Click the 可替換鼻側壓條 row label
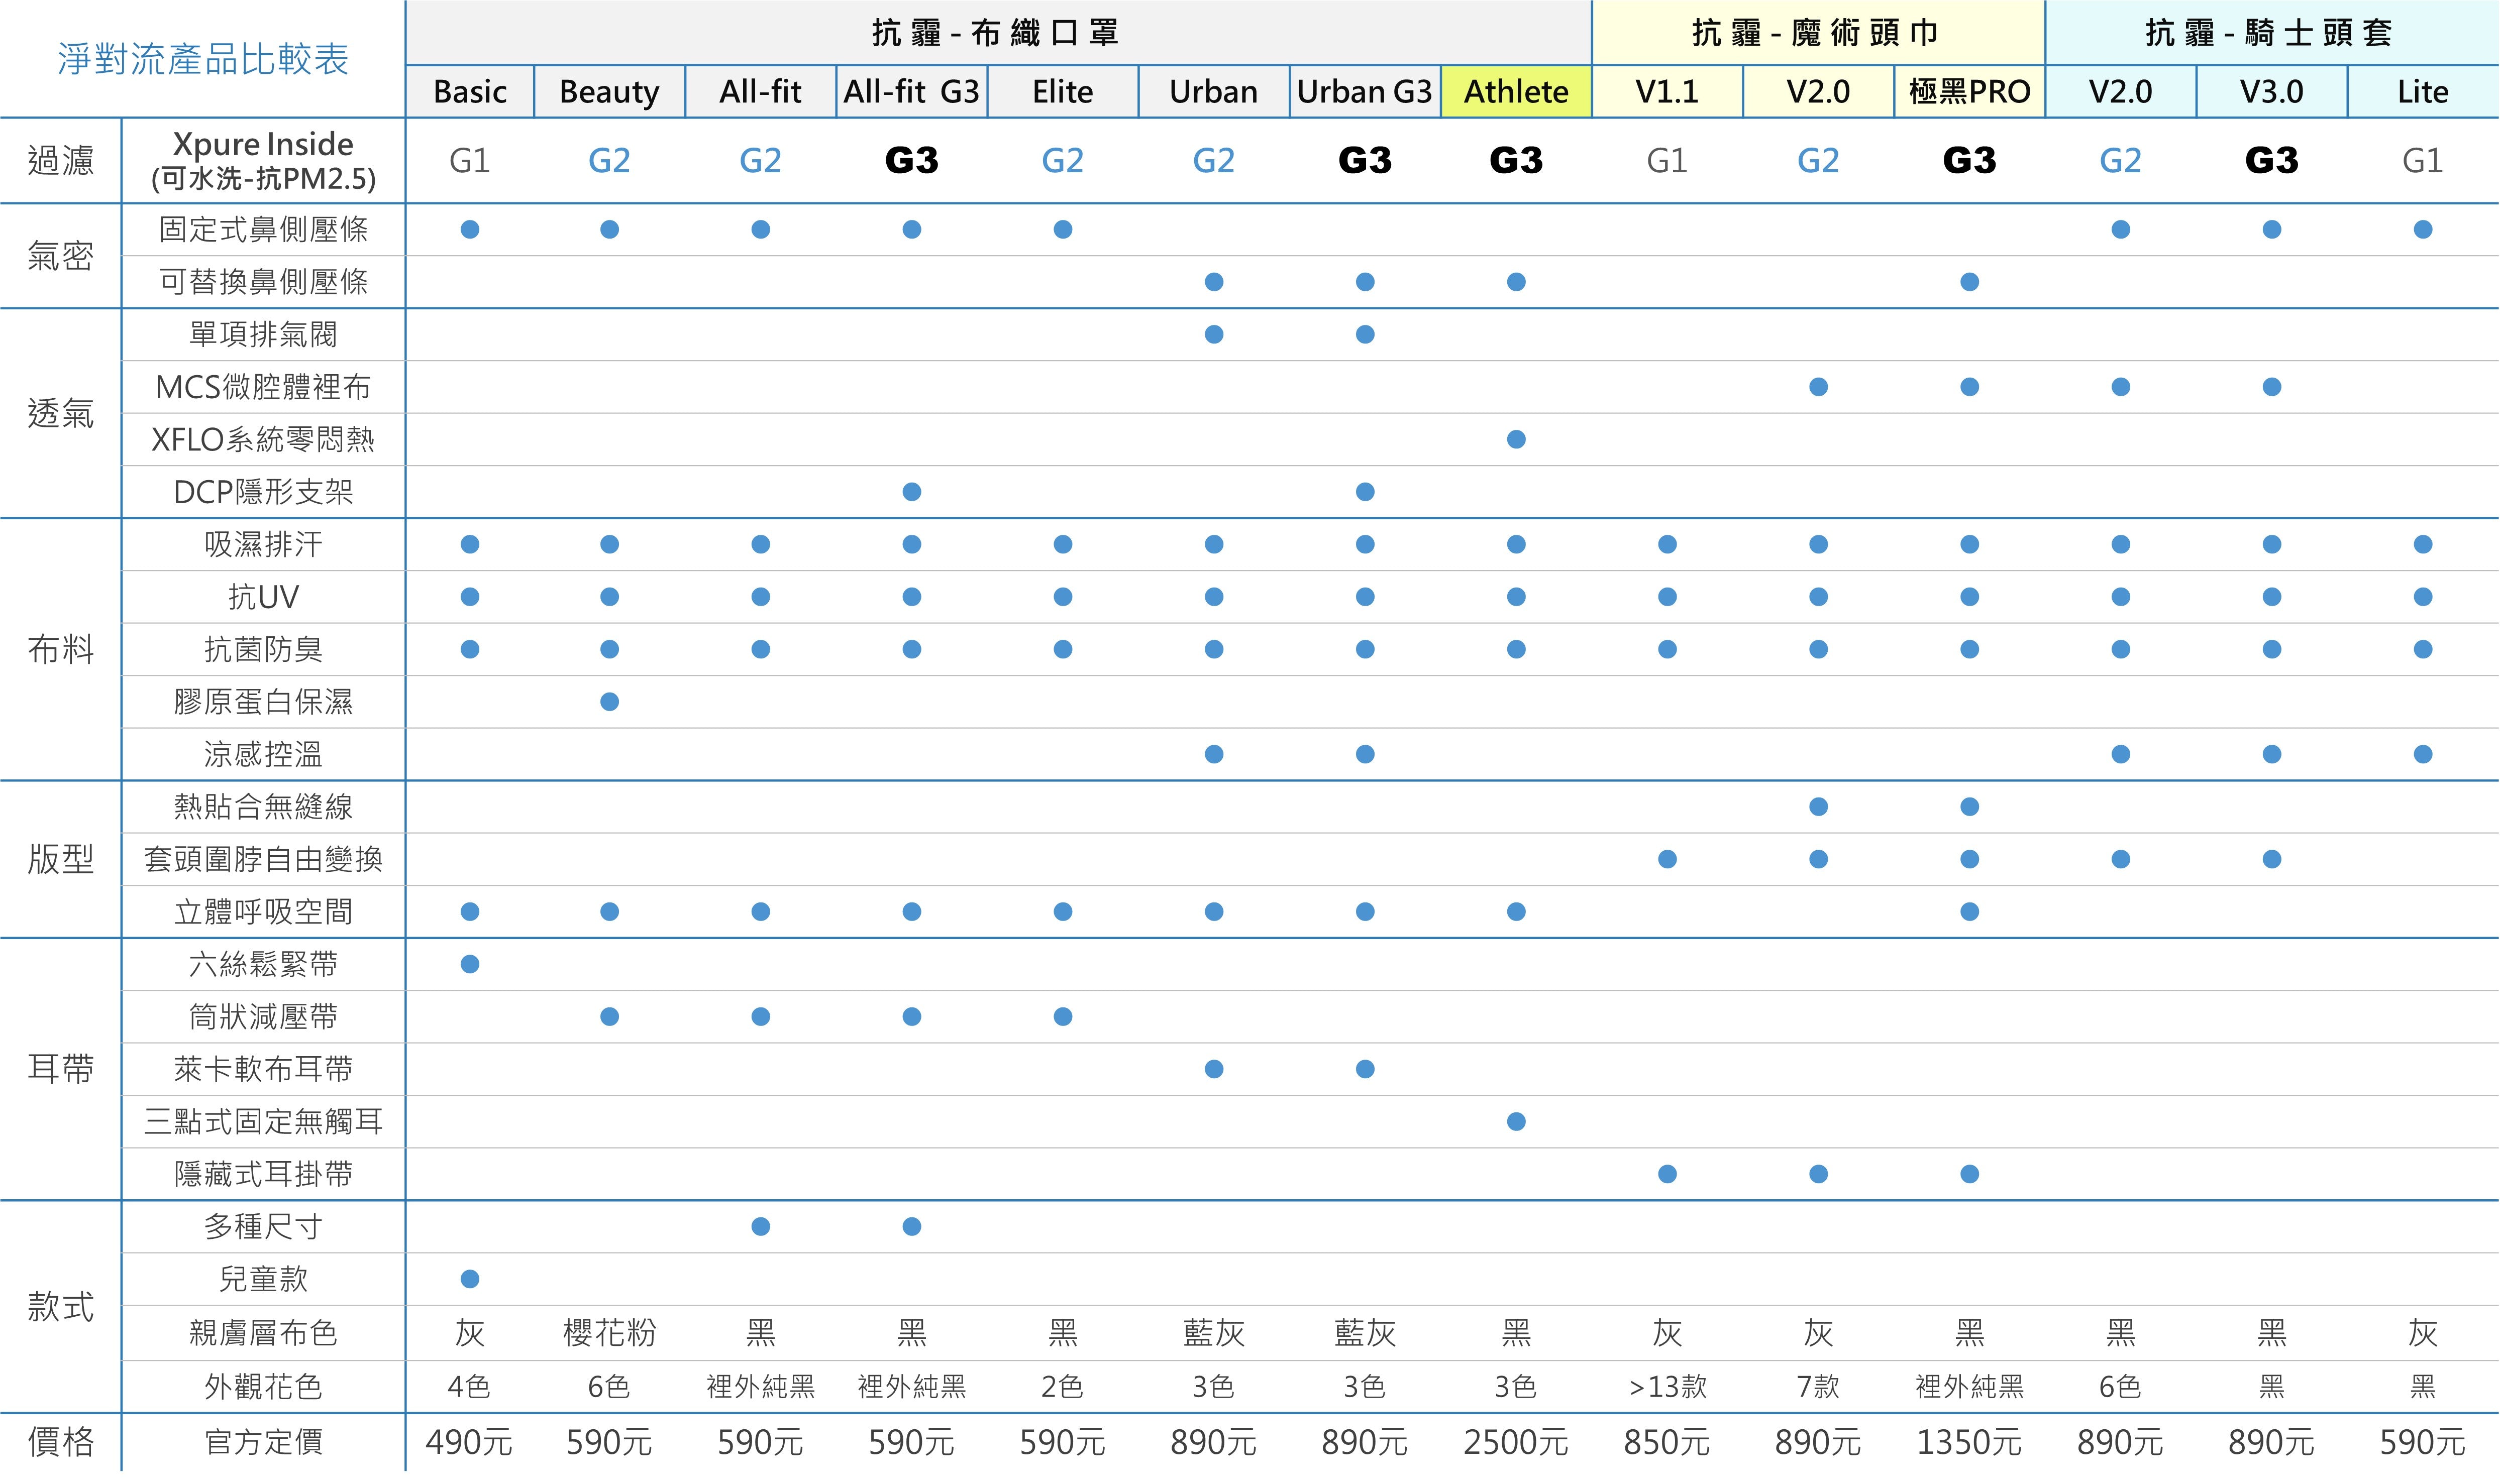This screenshot has width=2500, height=1484. [x=263, y=282]
